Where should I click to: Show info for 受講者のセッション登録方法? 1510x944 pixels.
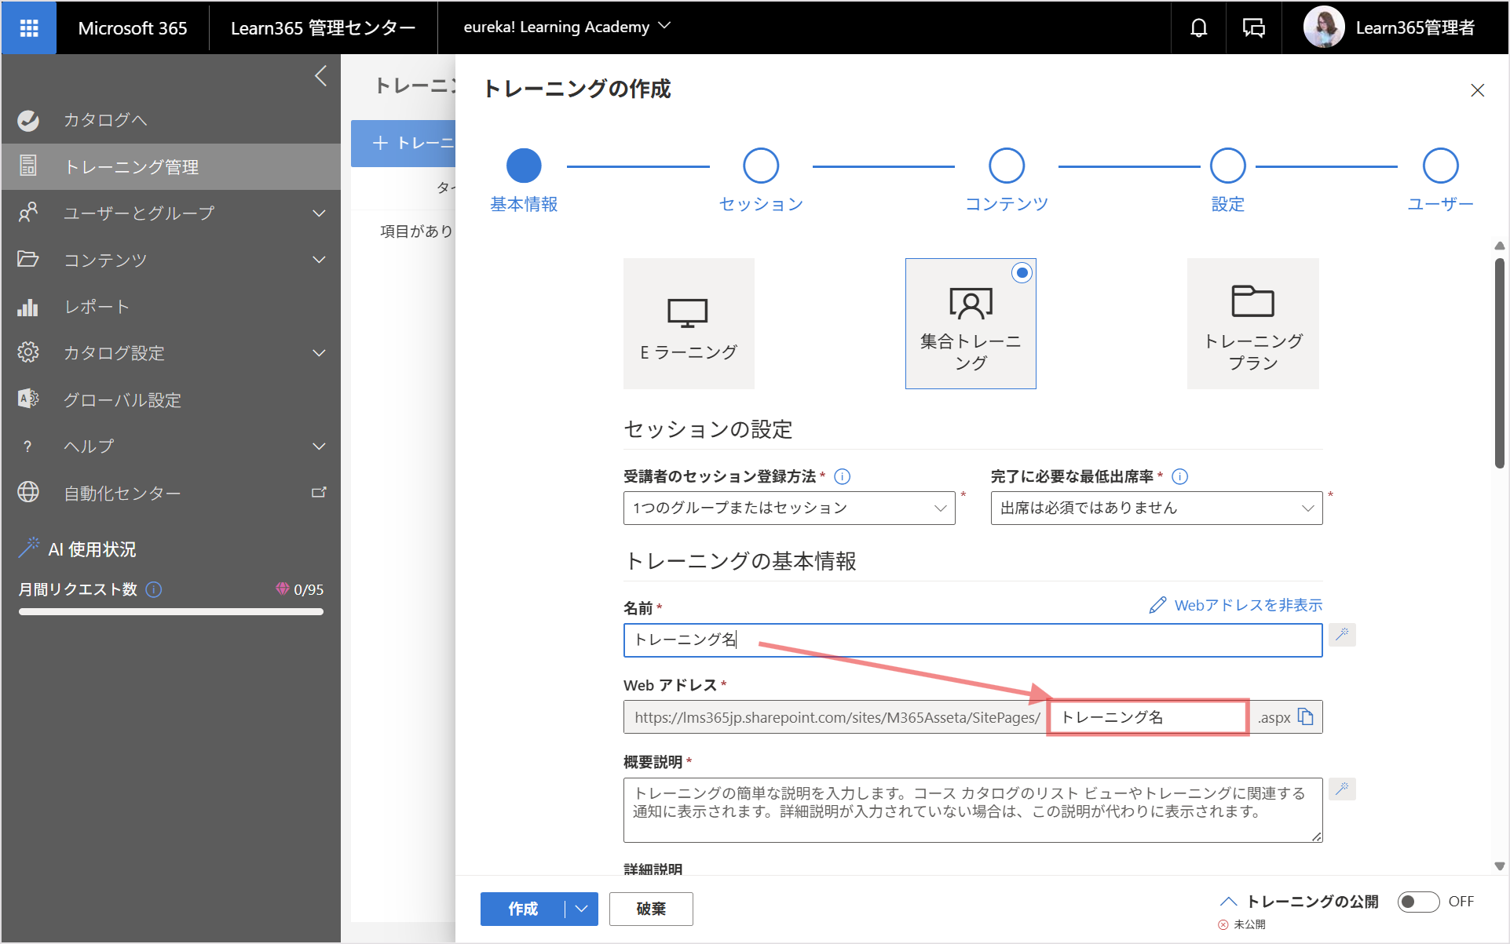tap(842, 476)
